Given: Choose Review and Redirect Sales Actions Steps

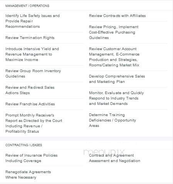Looking at the screenshot, I should [30, 90].
